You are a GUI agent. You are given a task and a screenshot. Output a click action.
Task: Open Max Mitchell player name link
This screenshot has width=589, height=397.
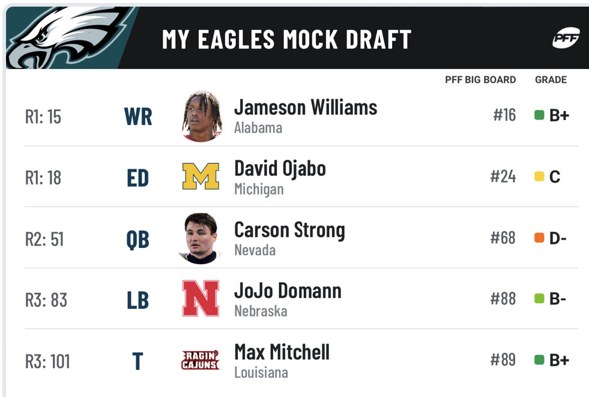click(282, 352)
